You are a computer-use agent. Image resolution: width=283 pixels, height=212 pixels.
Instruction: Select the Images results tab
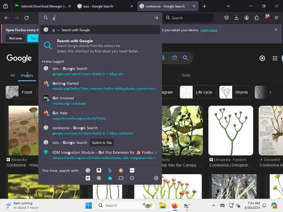pos(27,75)
